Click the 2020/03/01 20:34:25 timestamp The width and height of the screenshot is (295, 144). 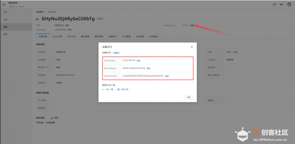pos(65,75)
